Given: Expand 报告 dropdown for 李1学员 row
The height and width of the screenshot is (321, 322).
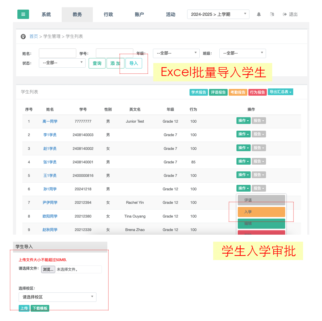Looking at the screenshot, I should (259, 134).
